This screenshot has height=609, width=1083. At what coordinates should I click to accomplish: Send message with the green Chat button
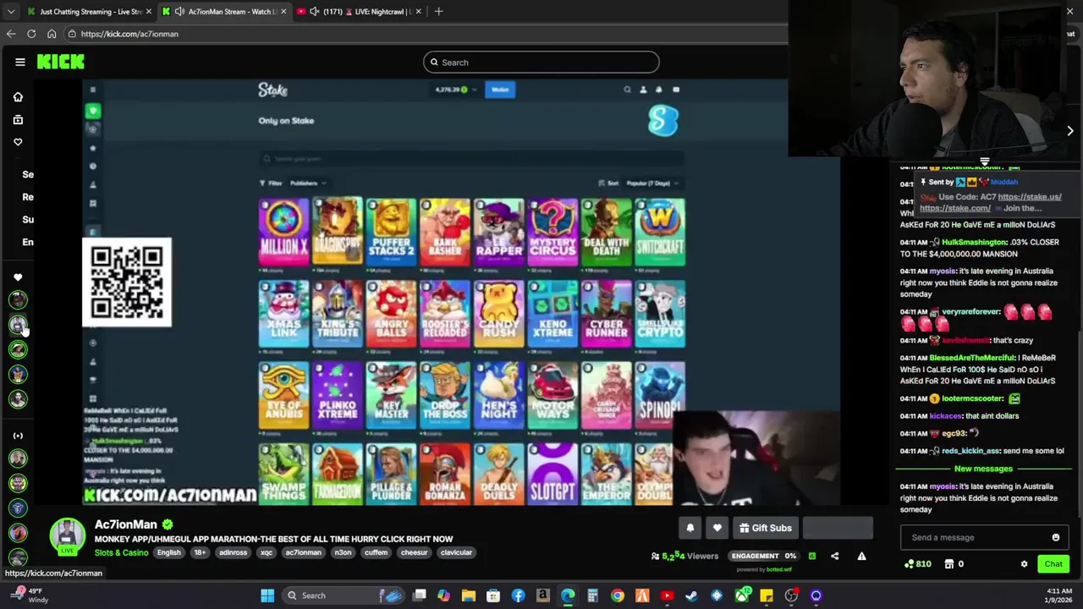pos(1053,564)
